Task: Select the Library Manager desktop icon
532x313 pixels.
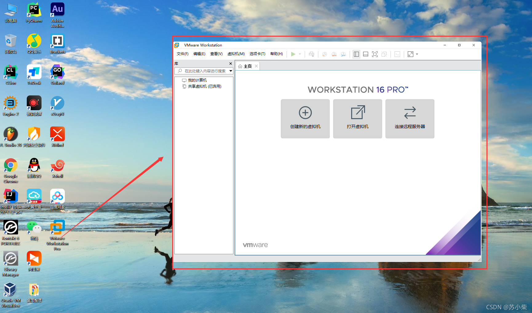Action: (11, 264)
